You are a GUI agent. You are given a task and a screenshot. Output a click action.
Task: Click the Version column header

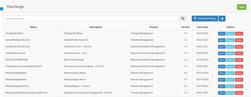(x=185, y=27)
